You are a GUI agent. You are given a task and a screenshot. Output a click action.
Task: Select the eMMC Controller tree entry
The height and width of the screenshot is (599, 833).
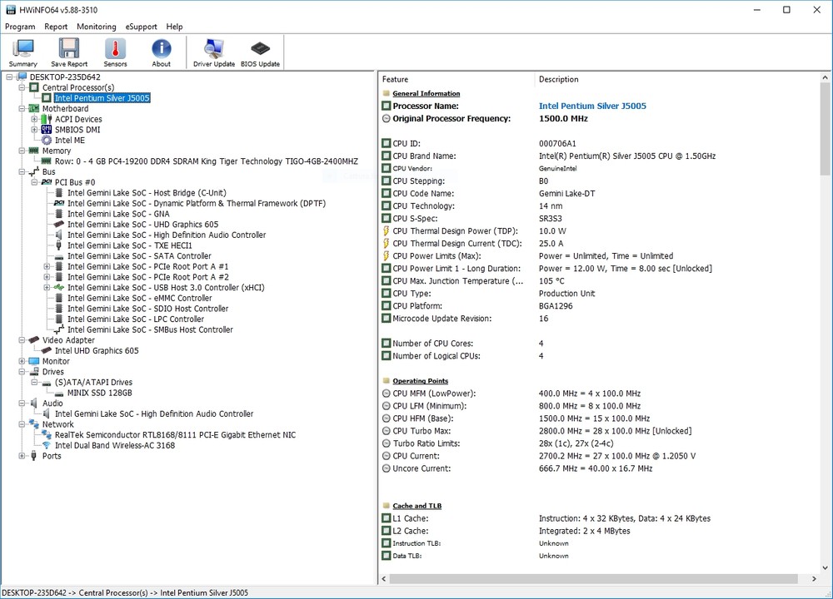(140, 298)
